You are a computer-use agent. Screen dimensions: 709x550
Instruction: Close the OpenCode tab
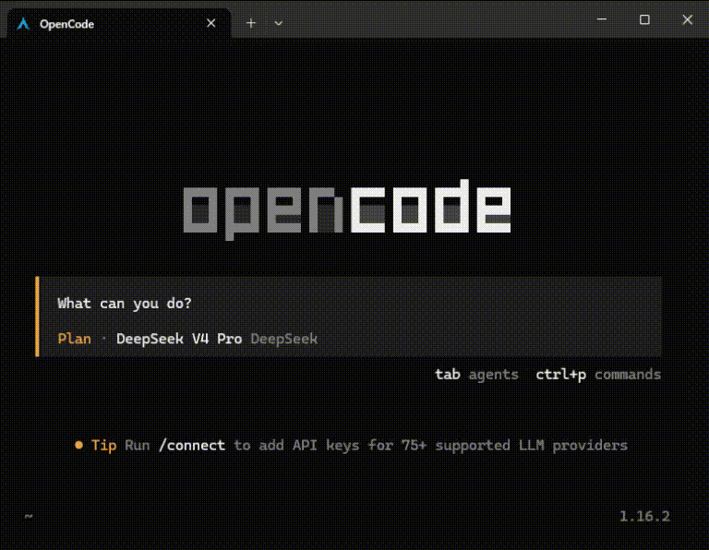[x=210, y=23]
